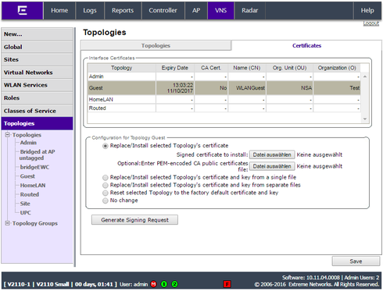Open the Classes of Service sidebar section
Image resolution: width=383 pixels, height=291 pixels.
pyautogui.click(x=37, y=111)
